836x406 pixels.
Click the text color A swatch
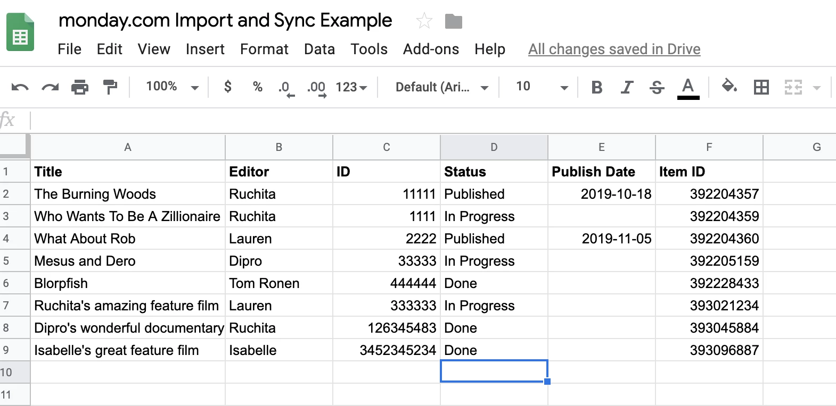tap(688, 87)
